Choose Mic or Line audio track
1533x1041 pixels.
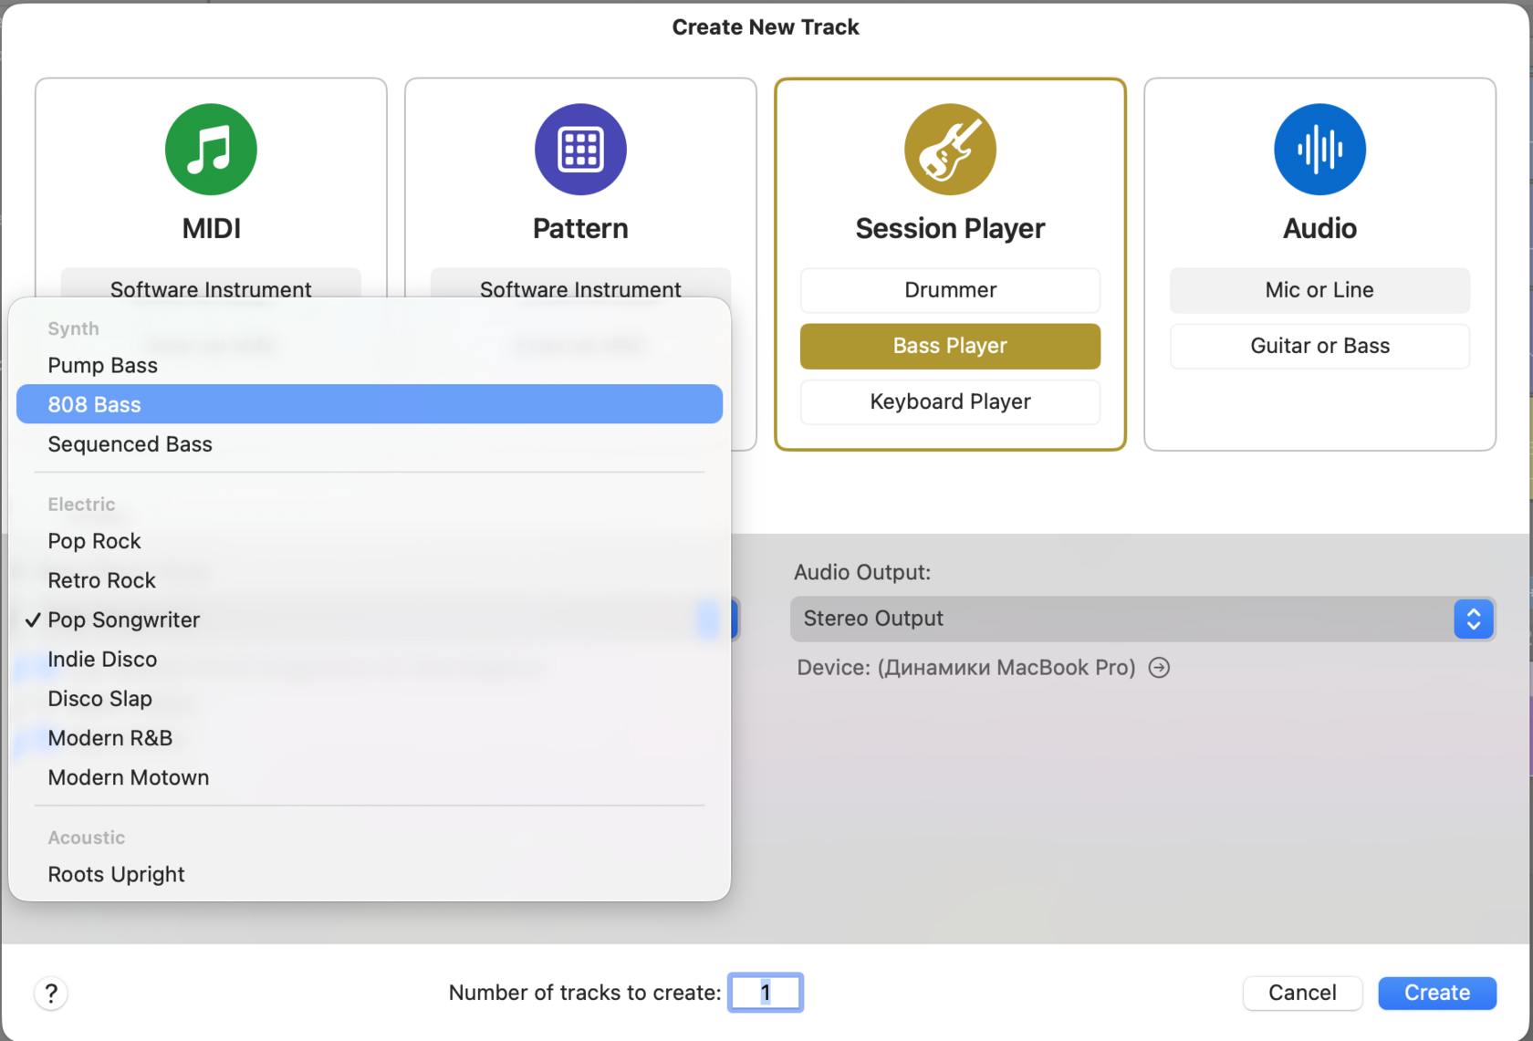[x=1319, y=290]
